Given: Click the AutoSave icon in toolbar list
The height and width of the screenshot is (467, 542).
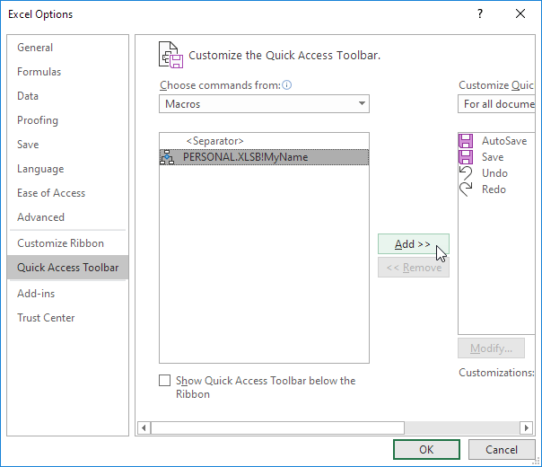Looking at the screenshot, I should point(466,141).
